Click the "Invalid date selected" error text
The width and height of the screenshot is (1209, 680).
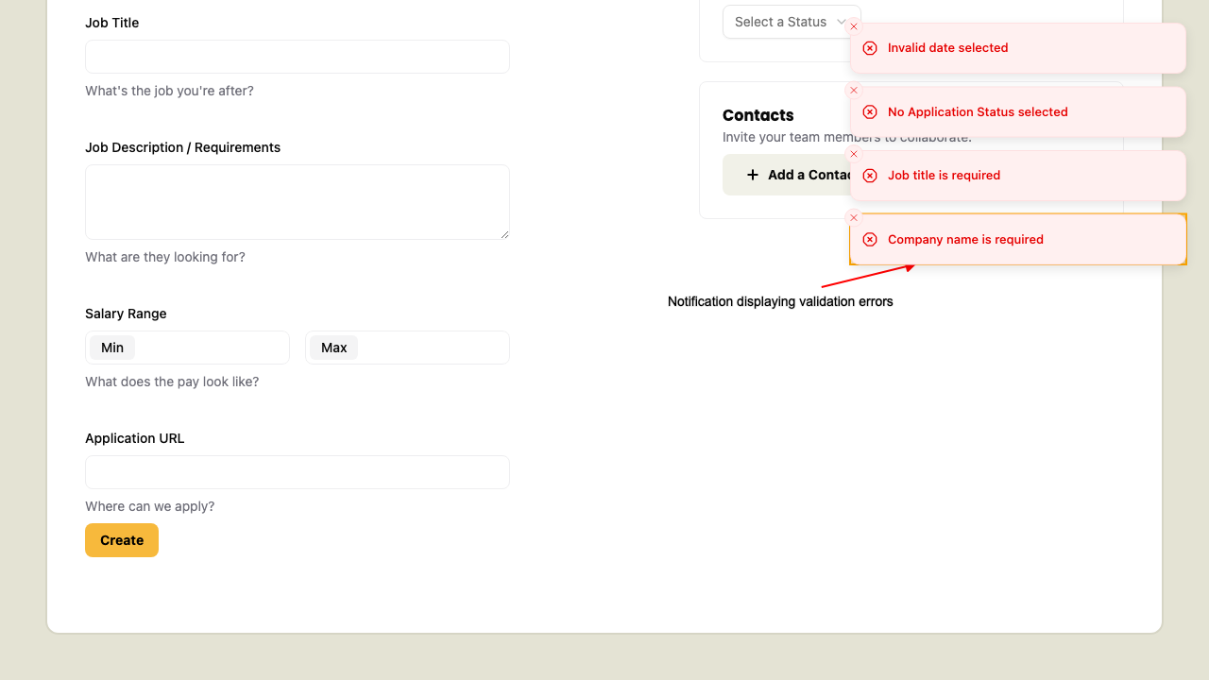948,47
